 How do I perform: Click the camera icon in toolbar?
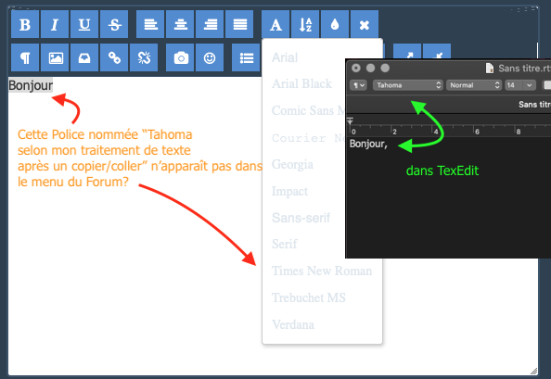(180, 57)
